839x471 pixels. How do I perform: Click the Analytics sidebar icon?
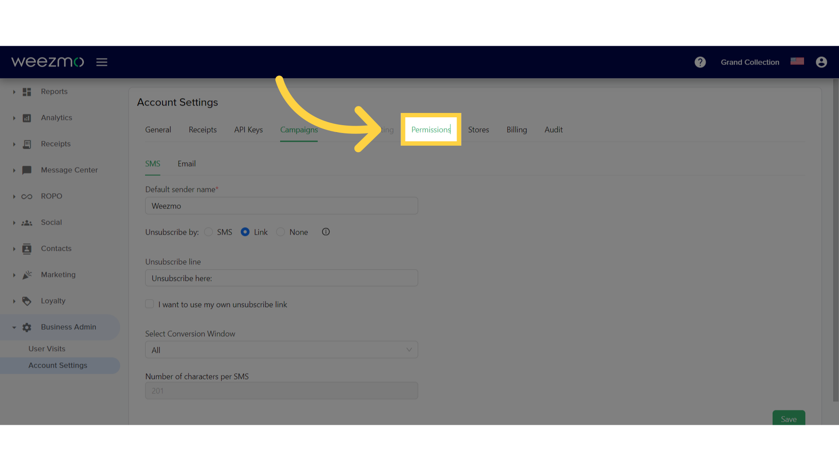(27, 117)
